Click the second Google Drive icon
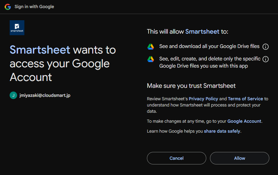The height and width of the screenshot is (175, 278). click(151, 59)
